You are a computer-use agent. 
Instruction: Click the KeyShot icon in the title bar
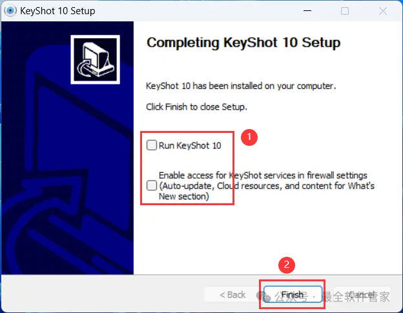pyautogui.click(x=10, y=11)
